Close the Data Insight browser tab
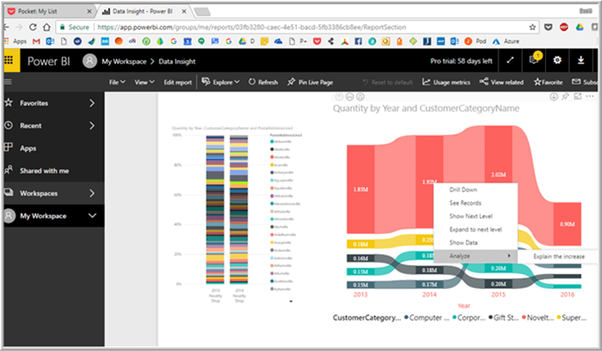 184,12
